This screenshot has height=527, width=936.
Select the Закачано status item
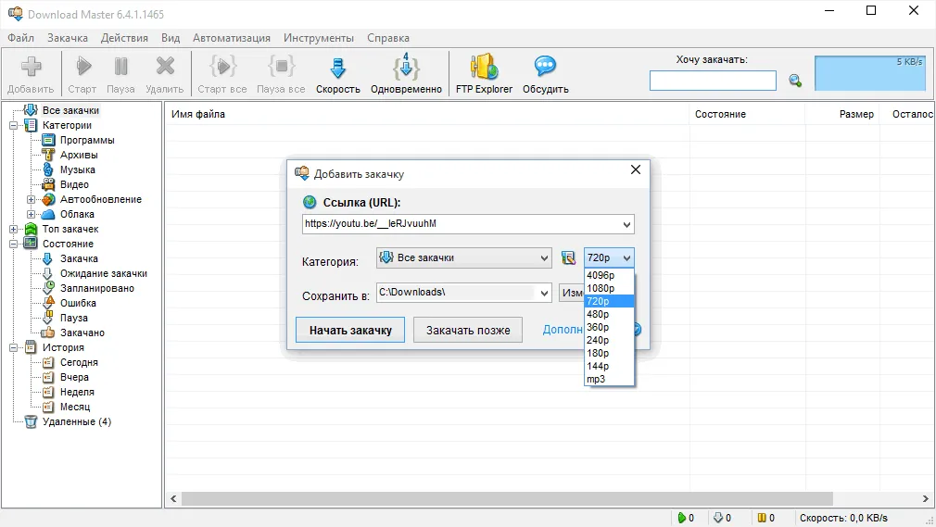pos(82,333)
